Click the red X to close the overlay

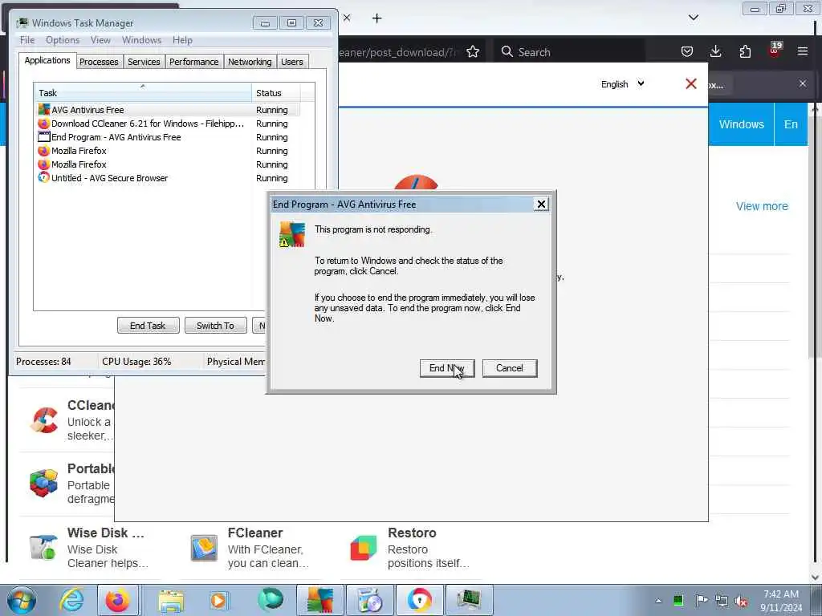coord(691,83)
